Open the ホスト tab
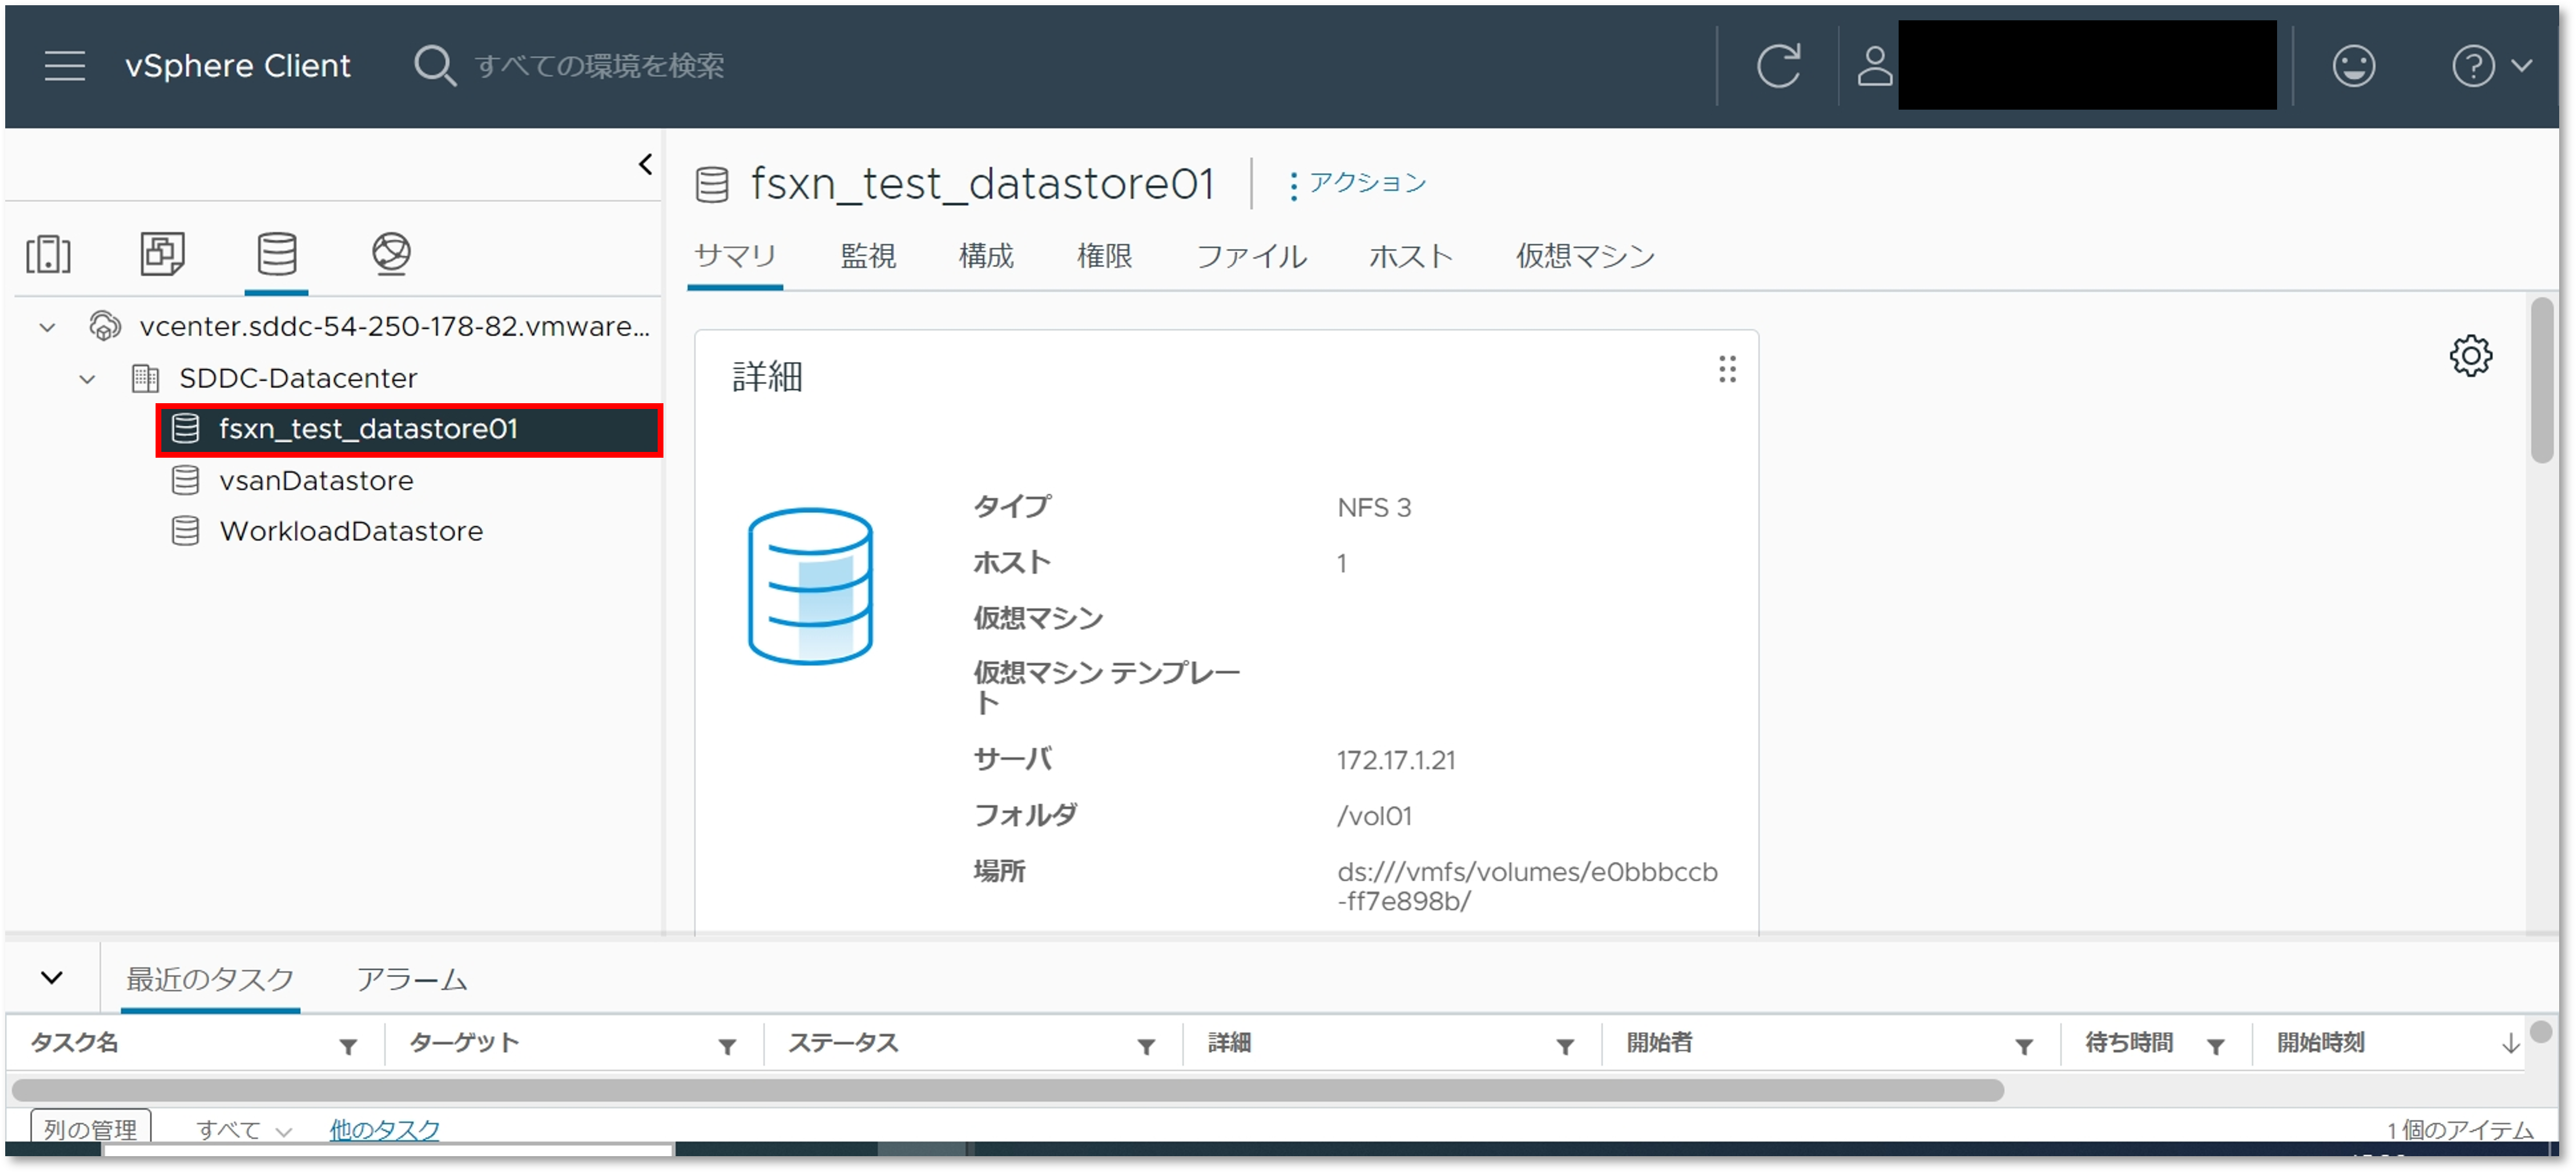This screenshot has height=1173, width=2576. (x=1410, y=257)
